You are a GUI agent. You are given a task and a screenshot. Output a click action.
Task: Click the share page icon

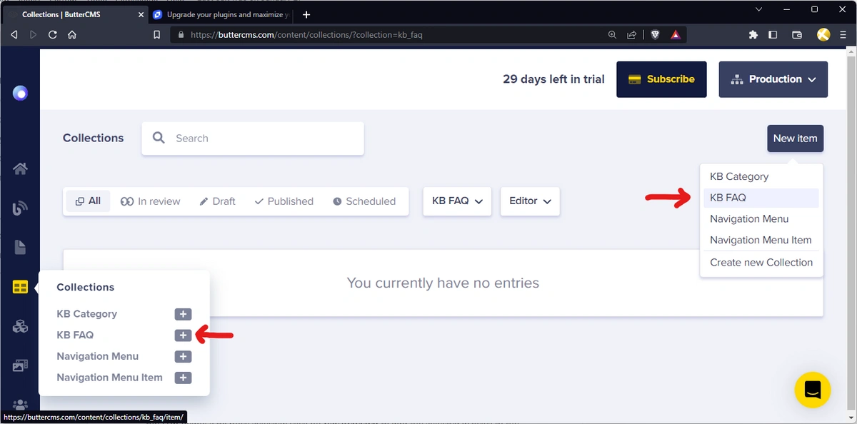click(632, 34)
